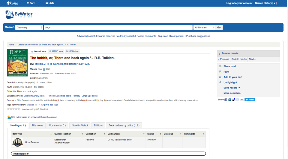The image size is (288, 159).
Task: Open Advanced search
Action: tap(86, 36)
